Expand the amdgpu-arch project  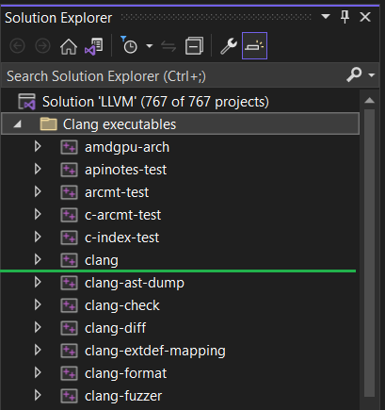pos(38,146)
